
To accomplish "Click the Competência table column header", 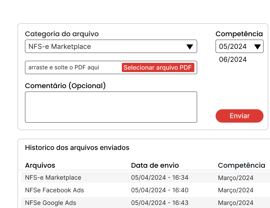I will point(241,165).
